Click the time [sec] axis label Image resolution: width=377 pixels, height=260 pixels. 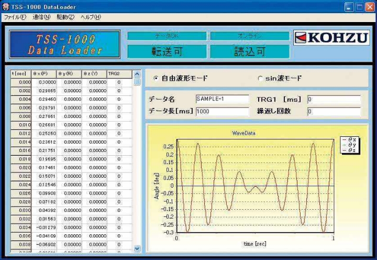[255, 244]
